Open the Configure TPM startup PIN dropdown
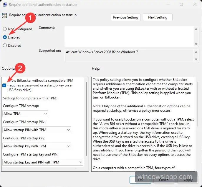202x187 pixels. 37,130
